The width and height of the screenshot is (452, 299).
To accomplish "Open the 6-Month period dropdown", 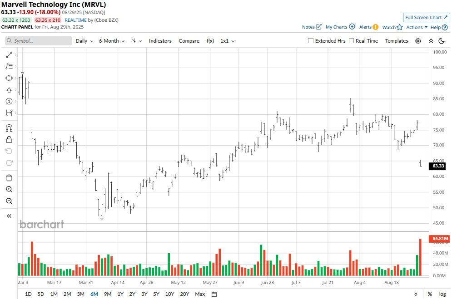I will click(x=112, y=41).
